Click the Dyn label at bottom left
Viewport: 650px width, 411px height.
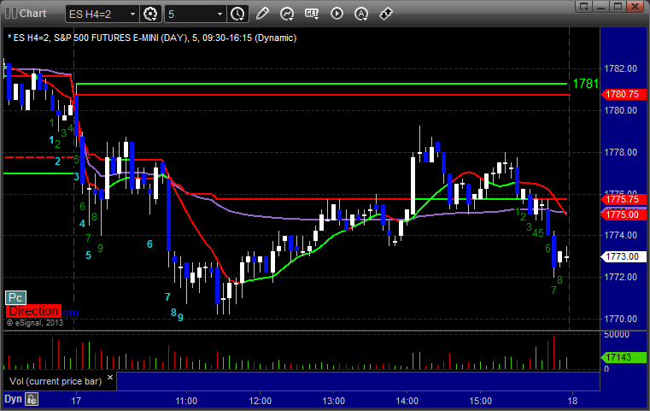(x=13, y=399)
